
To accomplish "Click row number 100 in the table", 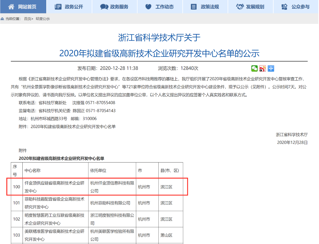I will click(x=17, y=187).
